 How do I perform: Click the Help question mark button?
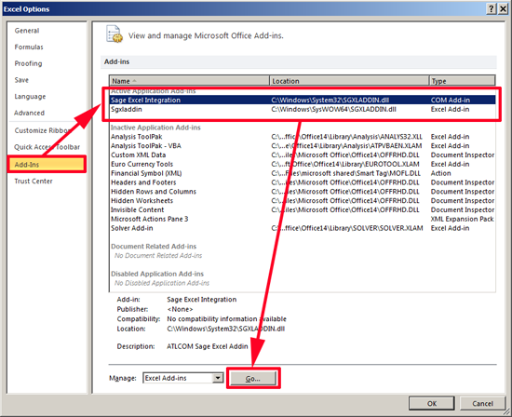click(492, 8)
